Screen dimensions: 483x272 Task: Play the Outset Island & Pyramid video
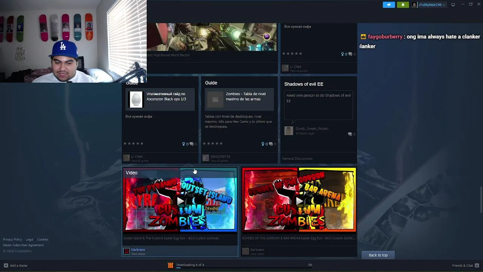click(180, 201)
